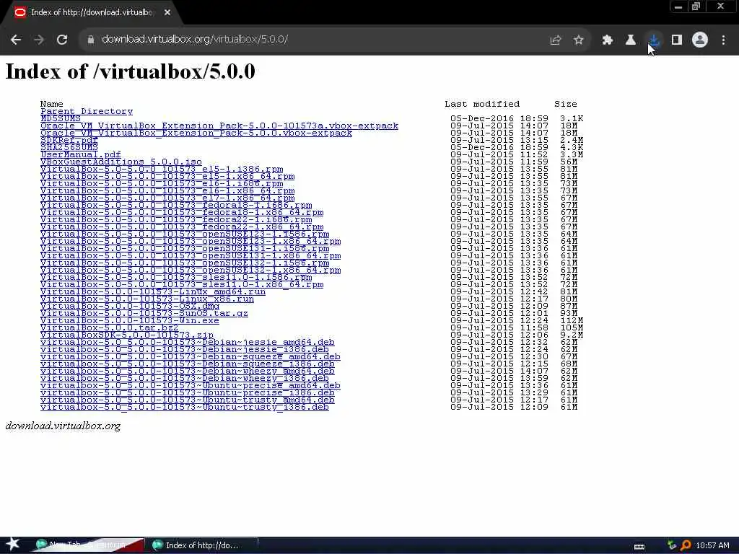739x554 pixels.
Task: Open the three-dot browser menu
Action: (723, 40)
